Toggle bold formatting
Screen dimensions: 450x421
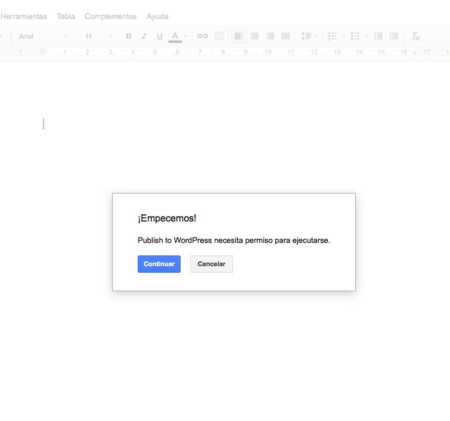[x=129, y=36]
